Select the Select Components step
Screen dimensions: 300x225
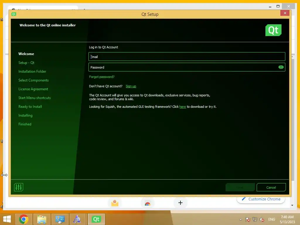coord(33,80)
